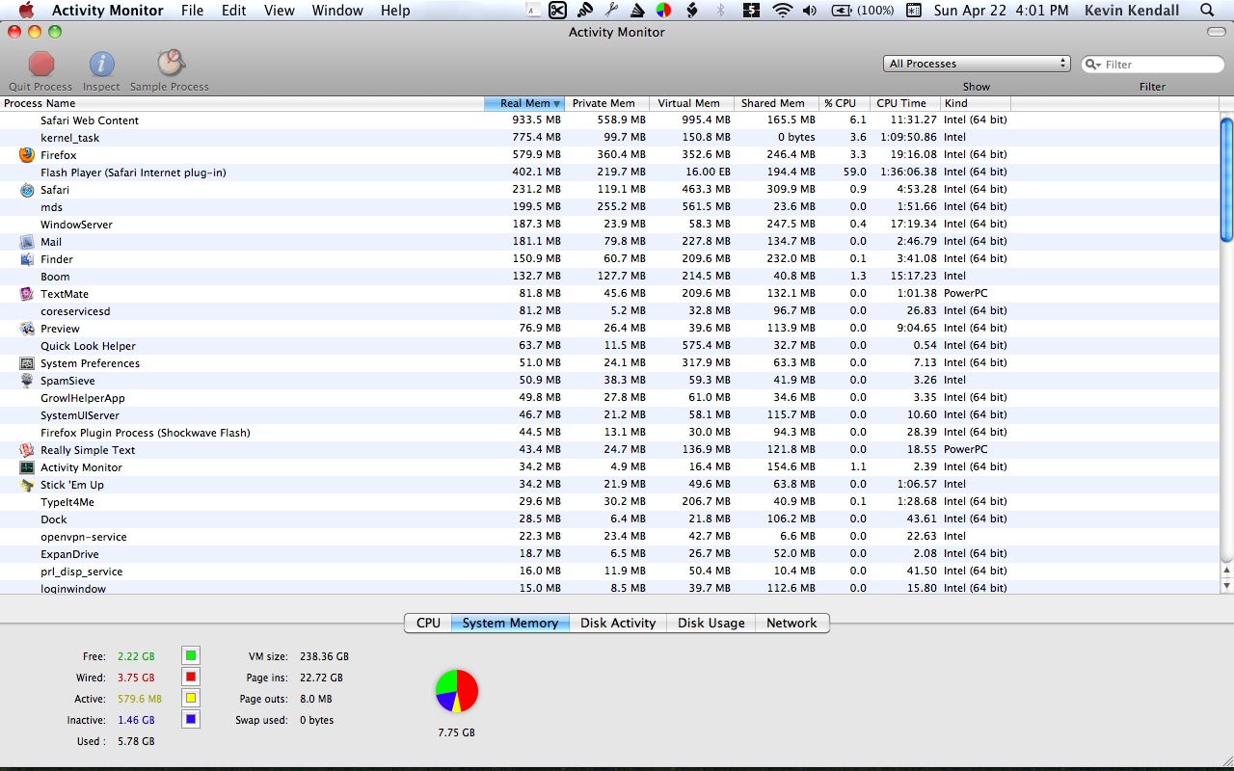Viewport: 1234px width, 771px height.
Task: Click the scrollbar up arrow
Action: click(1226, 571)
